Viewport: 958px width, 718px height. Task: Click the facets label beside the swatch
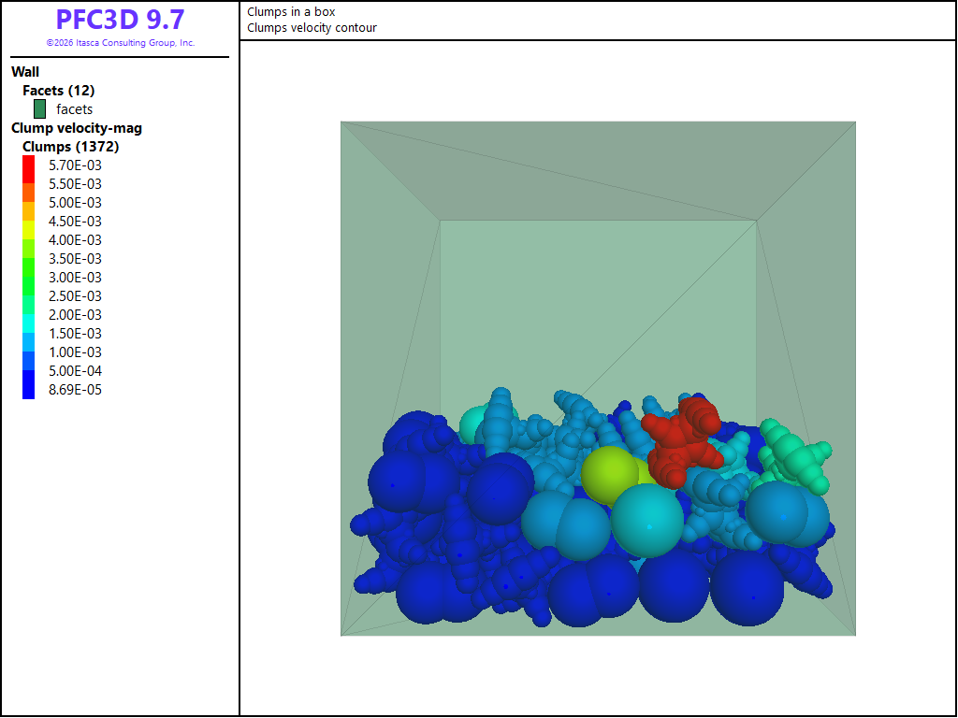pyautogui.click(x=75, y=109)
